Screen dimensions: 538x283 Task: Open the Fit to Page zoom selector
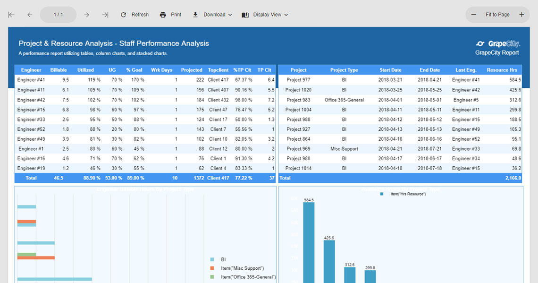(x=497, y=15)
